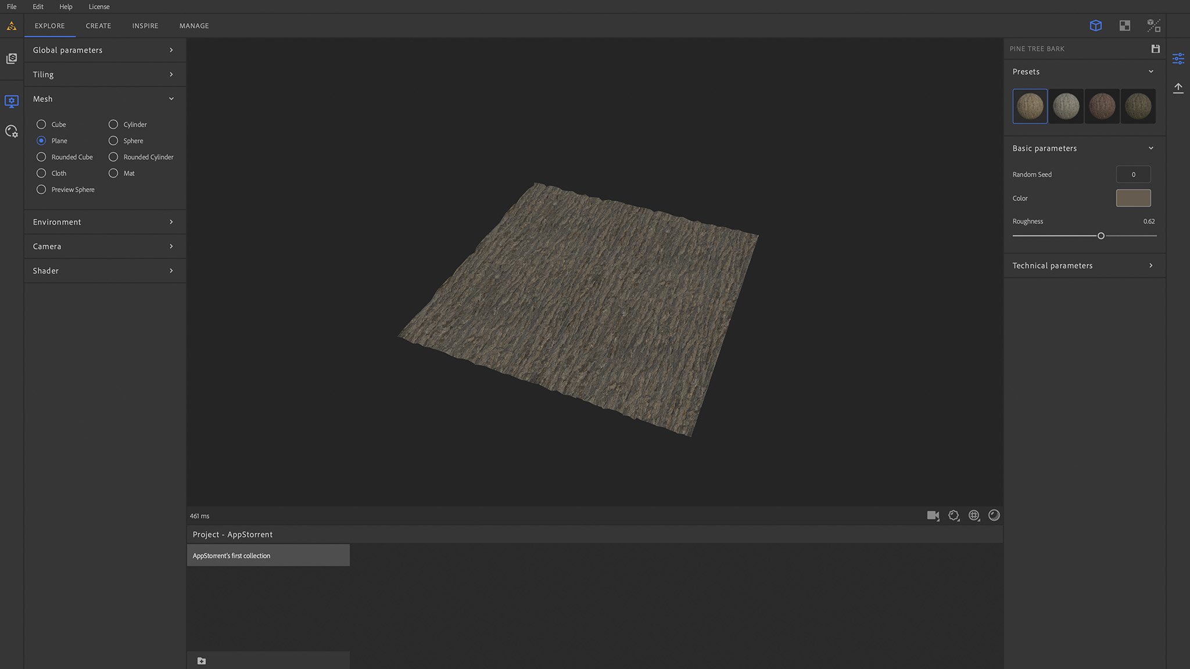The height and width of the screenshot is (669, 1190).
Task: Click the Random Seed input field
Action: pyautogui.click(x=1132, y=174)
